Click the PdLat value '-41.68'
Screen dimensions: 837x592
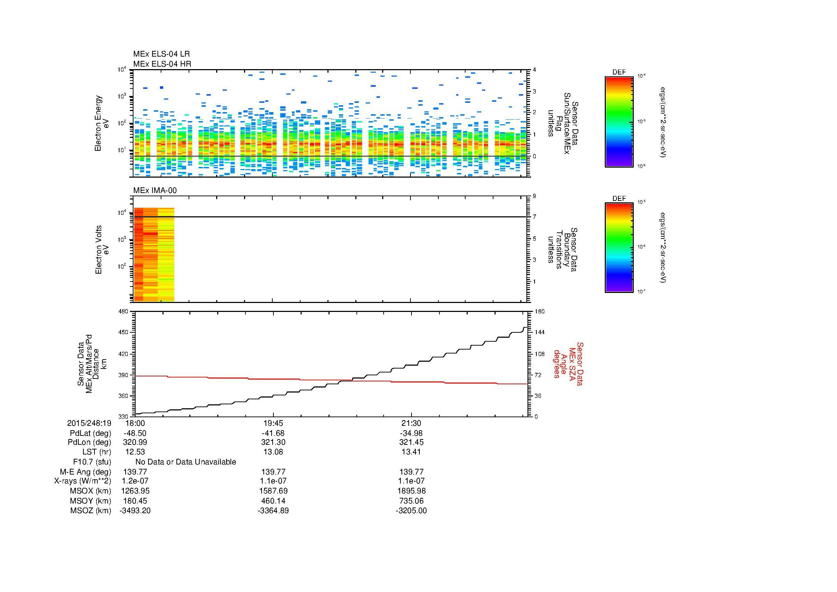[x=273, y=433]
